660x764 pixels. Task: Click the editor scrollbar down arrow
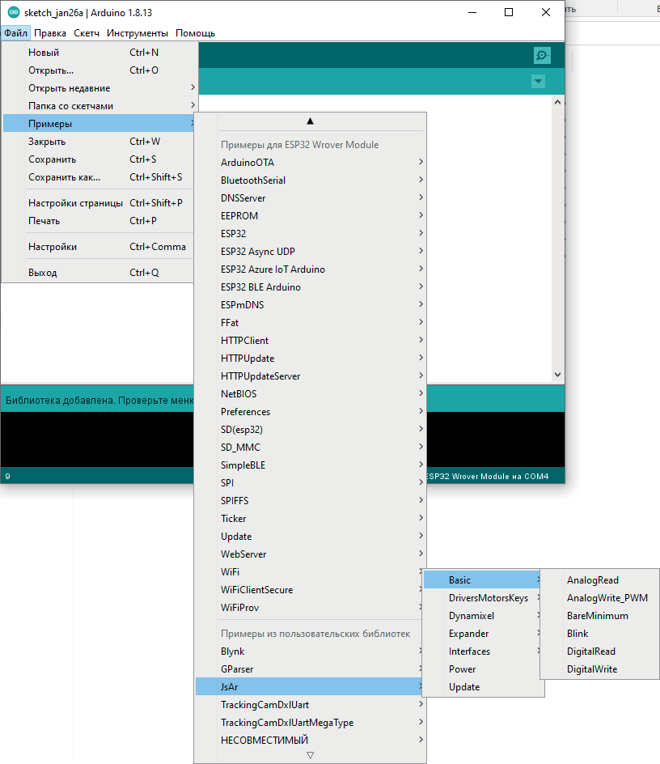pyautogui.click(x=556, y=375)
